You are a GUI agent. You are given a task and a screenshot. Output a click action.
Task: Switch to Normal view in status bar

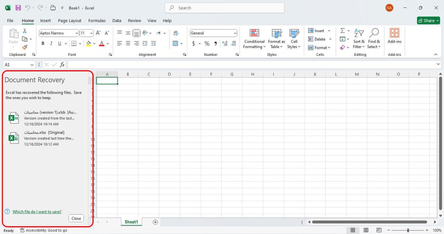tap(353, 230)
